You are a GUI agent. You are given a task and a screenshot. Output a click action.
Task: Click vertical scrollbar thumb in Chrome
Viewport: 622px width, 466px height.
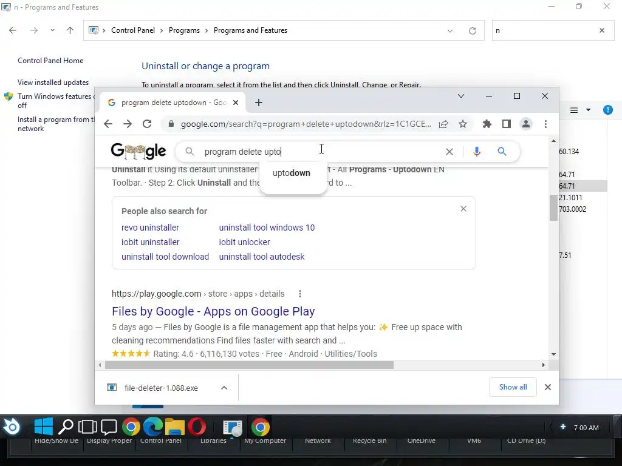point(553,208)
